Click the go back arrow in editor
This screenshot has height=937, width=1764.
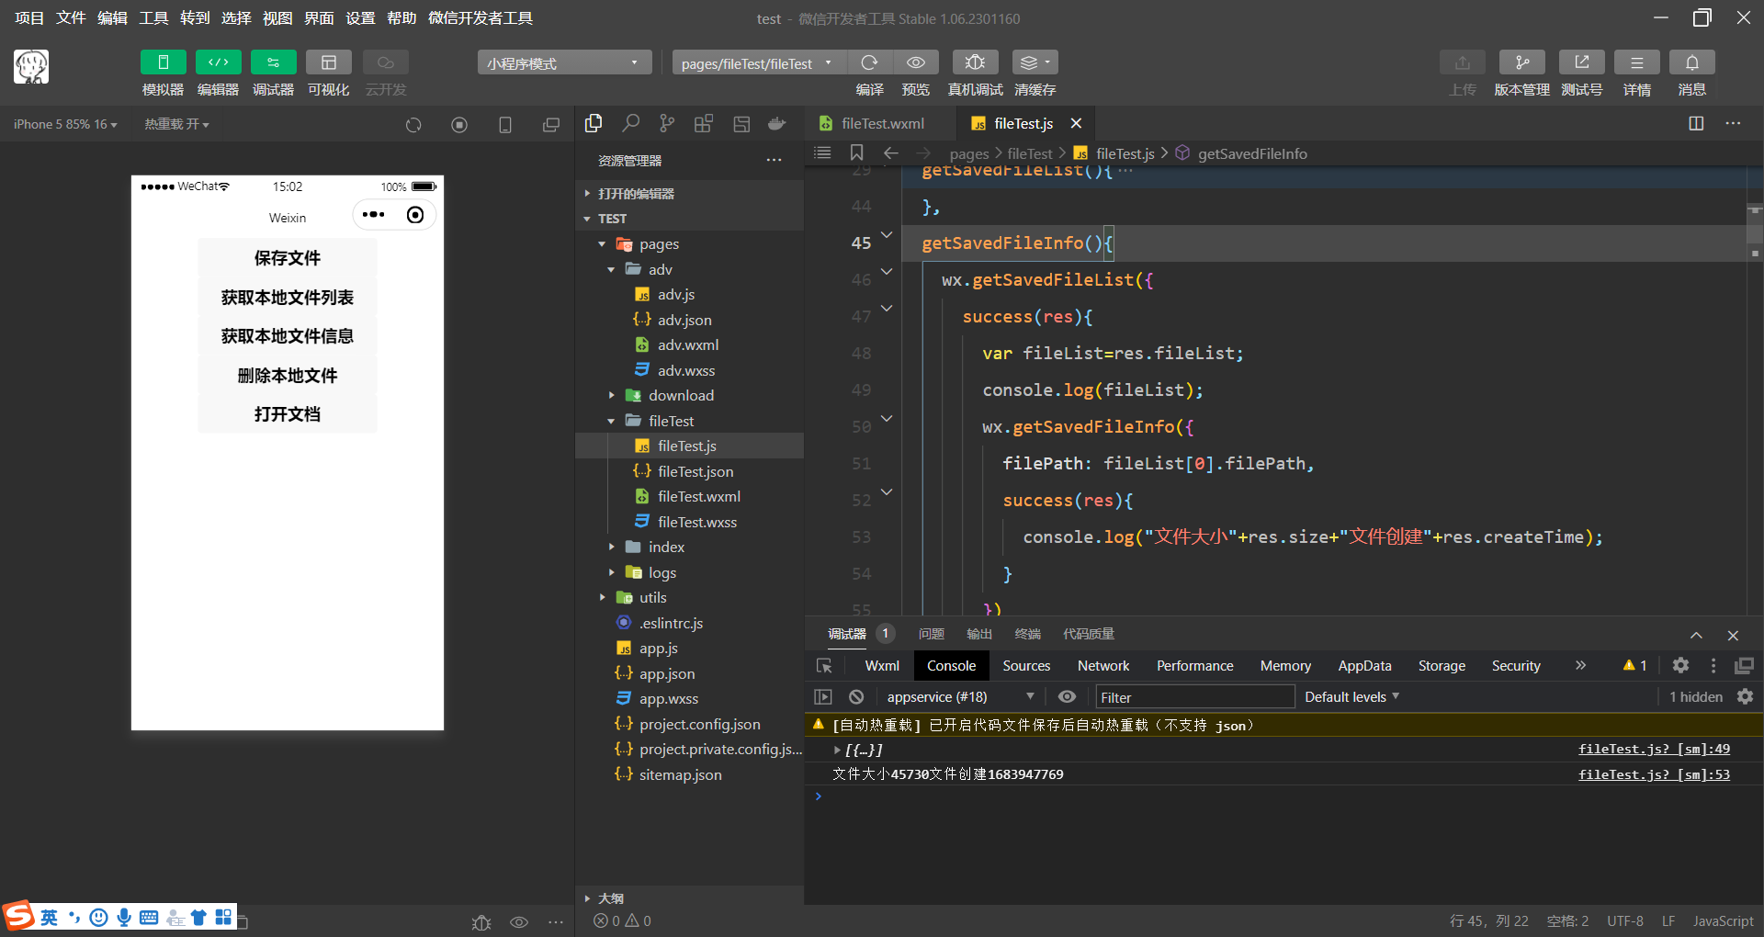coord(890,153)
